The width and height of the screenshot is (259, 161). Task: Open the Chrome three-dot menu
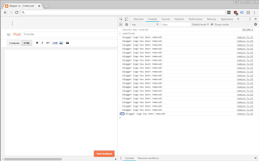(255, 12)
